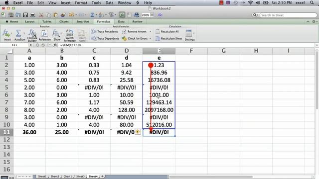Open the zoom 200% dropdown
Screen dimensions: 319x179
[152, 15]
